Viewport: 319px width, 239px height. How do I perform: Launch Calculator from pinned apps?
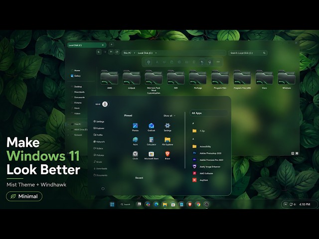coord(151,141)
